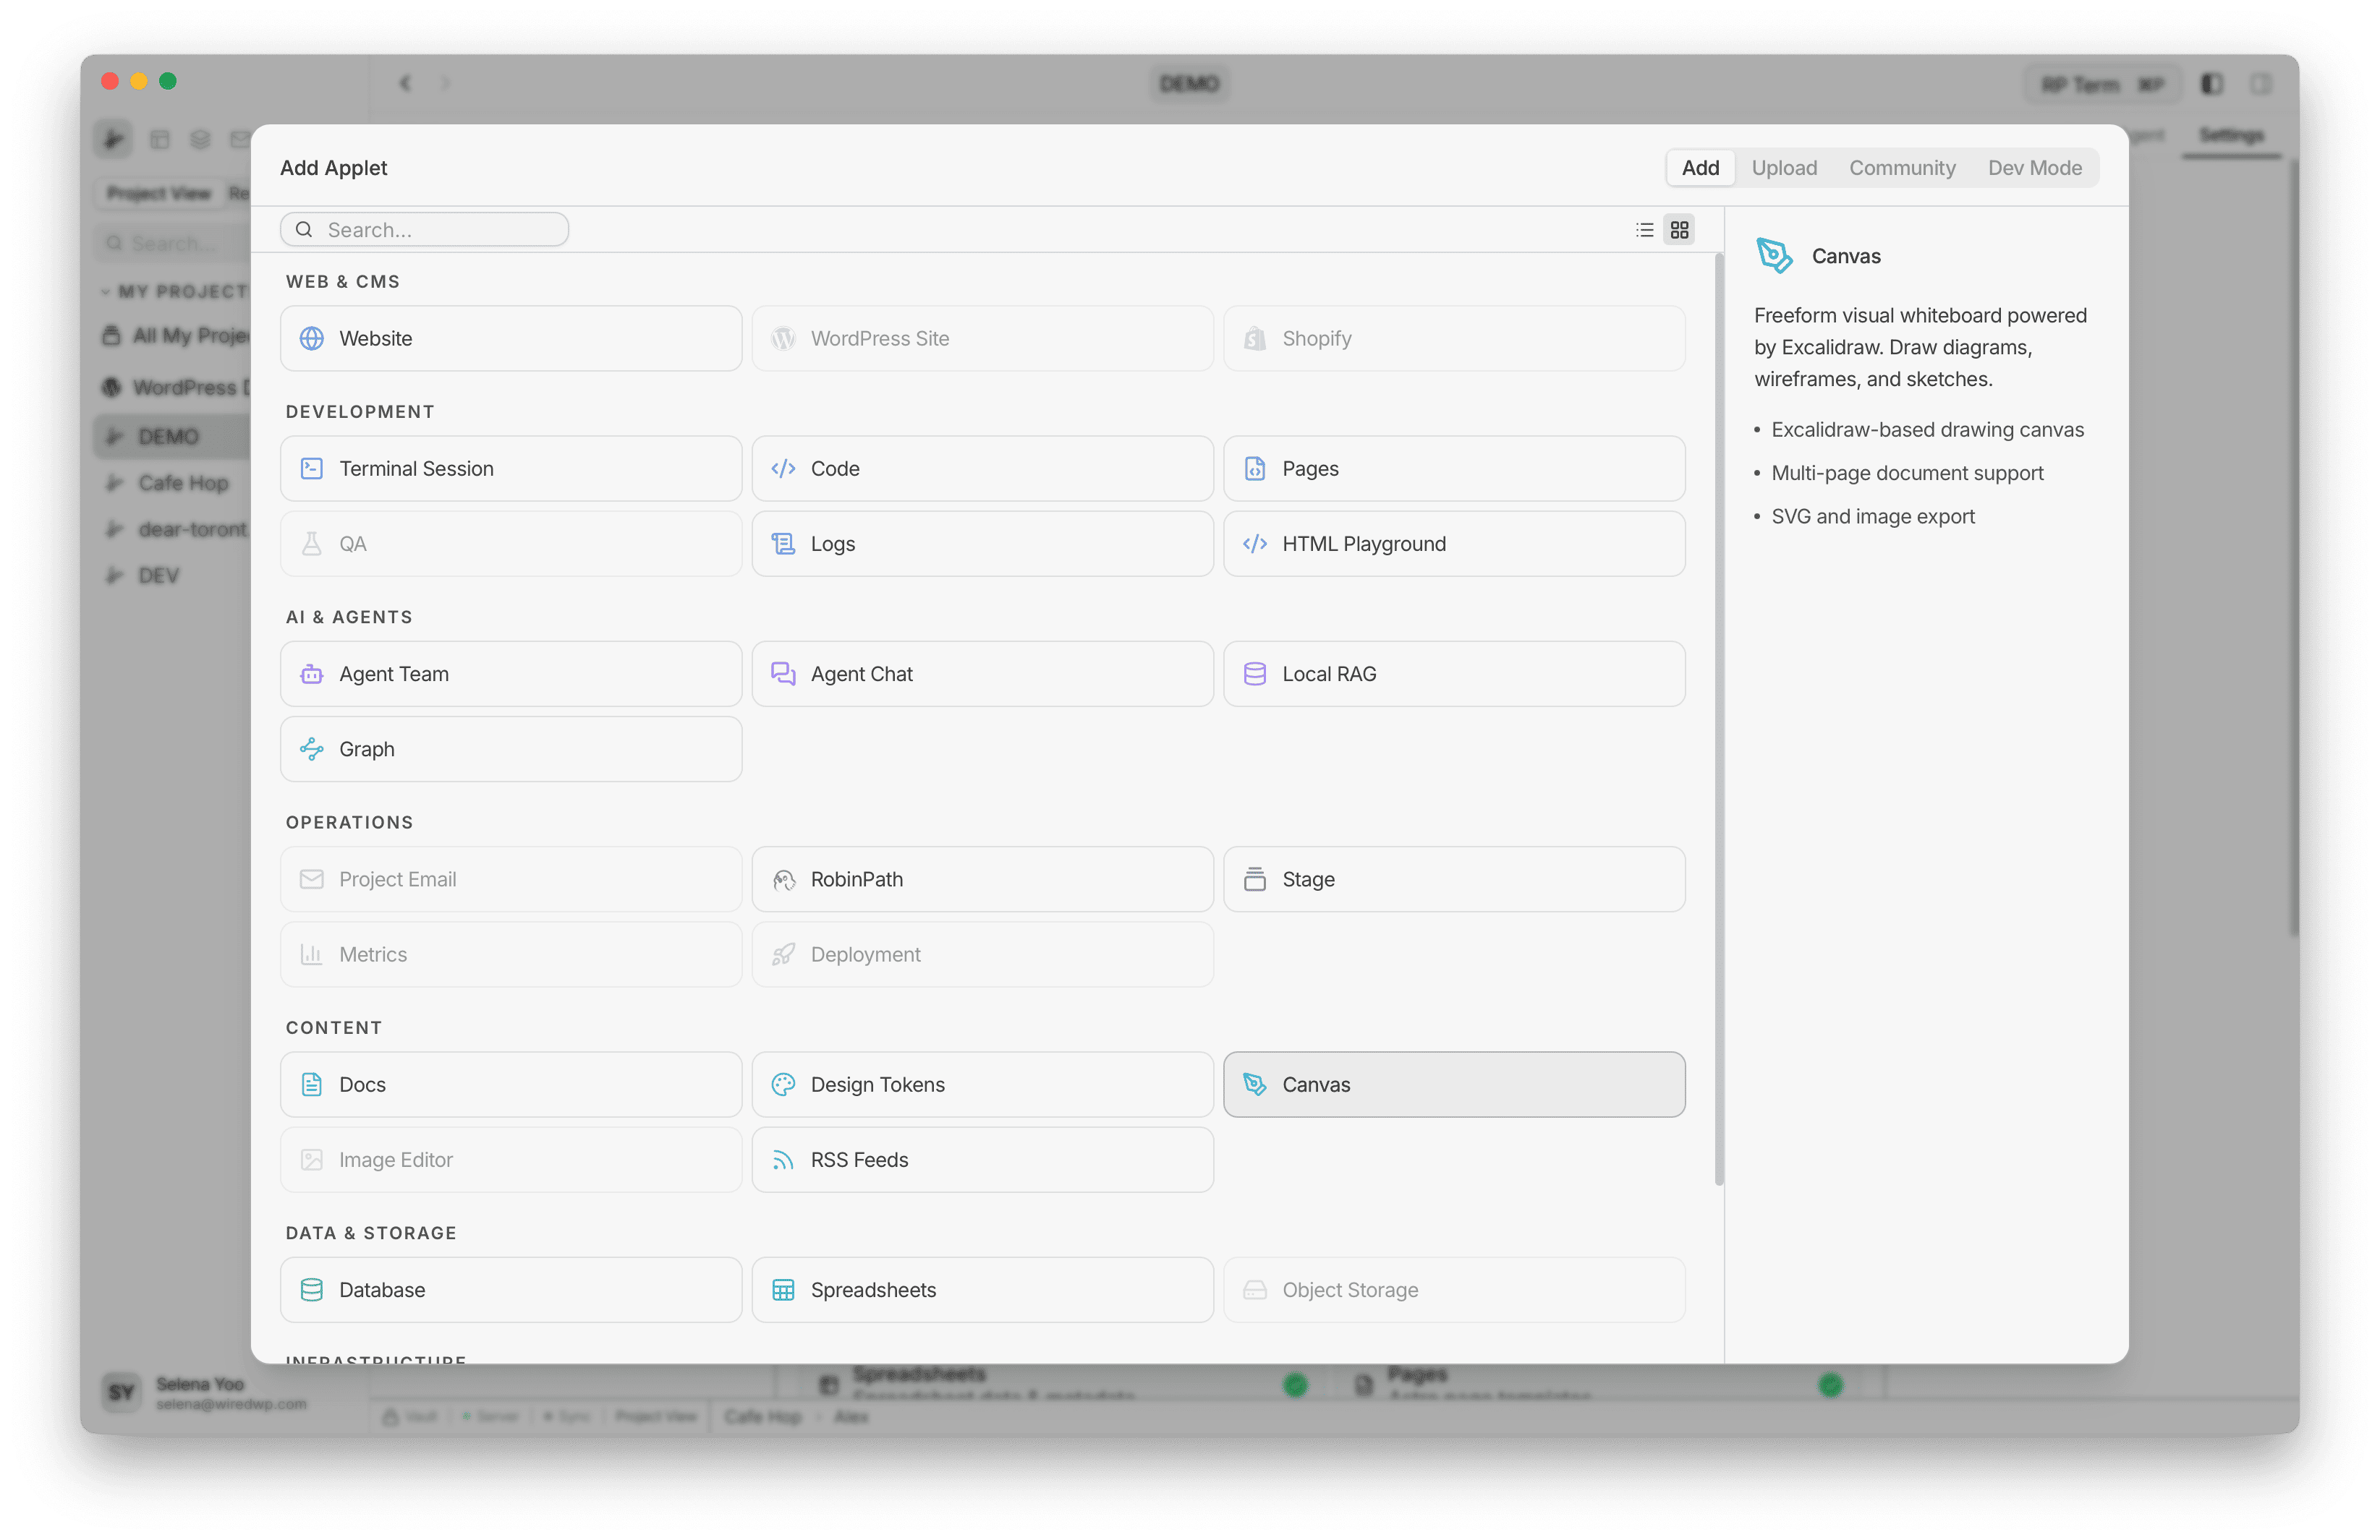Switch to the Upload tab

coord(1784,168)
